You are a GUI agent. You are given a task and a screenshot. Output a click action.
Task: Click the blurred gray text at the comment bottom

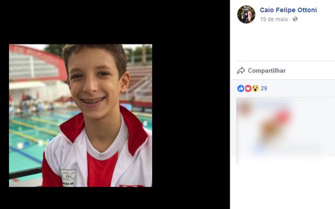pyautogui.click(x=305, y=148)
